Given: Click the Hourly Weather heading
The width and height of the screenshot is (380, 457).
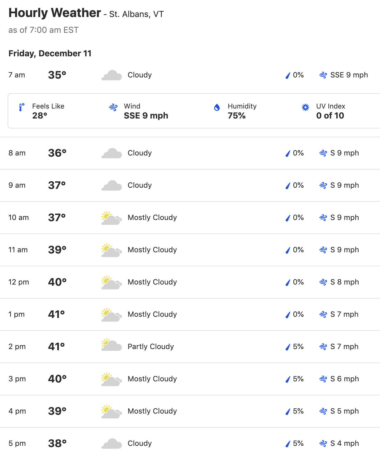Looking at the screenshot, I should tap(55, 13).
